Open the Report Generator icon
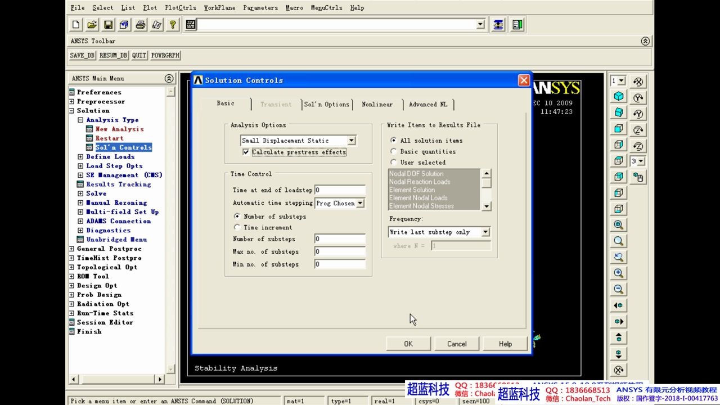The height and width of the screenshot is (405, 720). click(156, 25)
